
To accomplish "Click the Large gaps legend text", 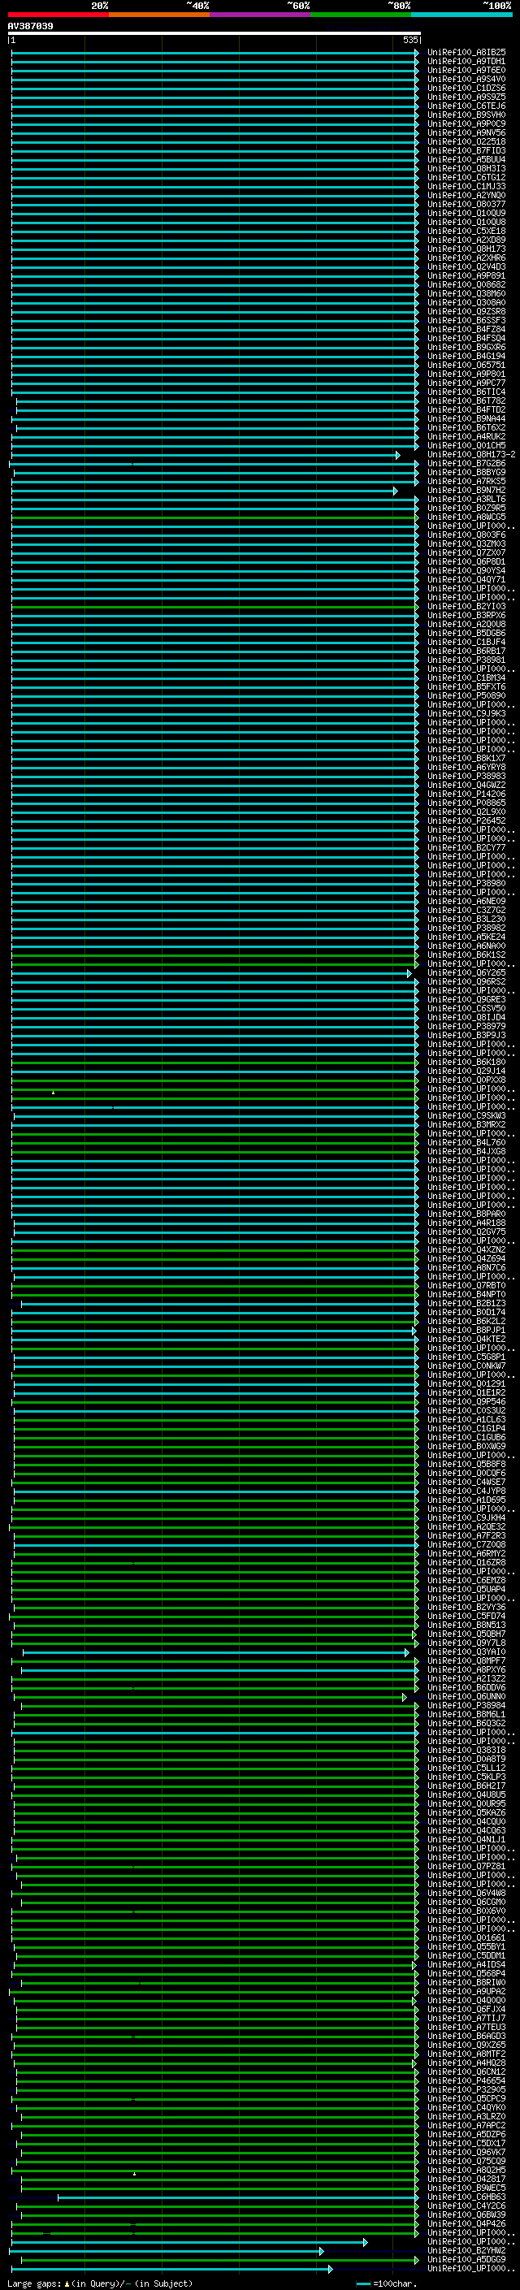I will (x=100, y=2284).
